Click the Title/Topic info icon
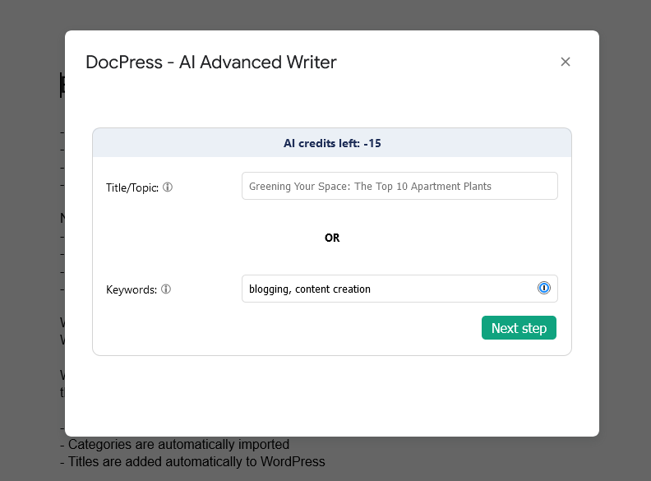The image size is (651, 481). click(x=168, y=187)
